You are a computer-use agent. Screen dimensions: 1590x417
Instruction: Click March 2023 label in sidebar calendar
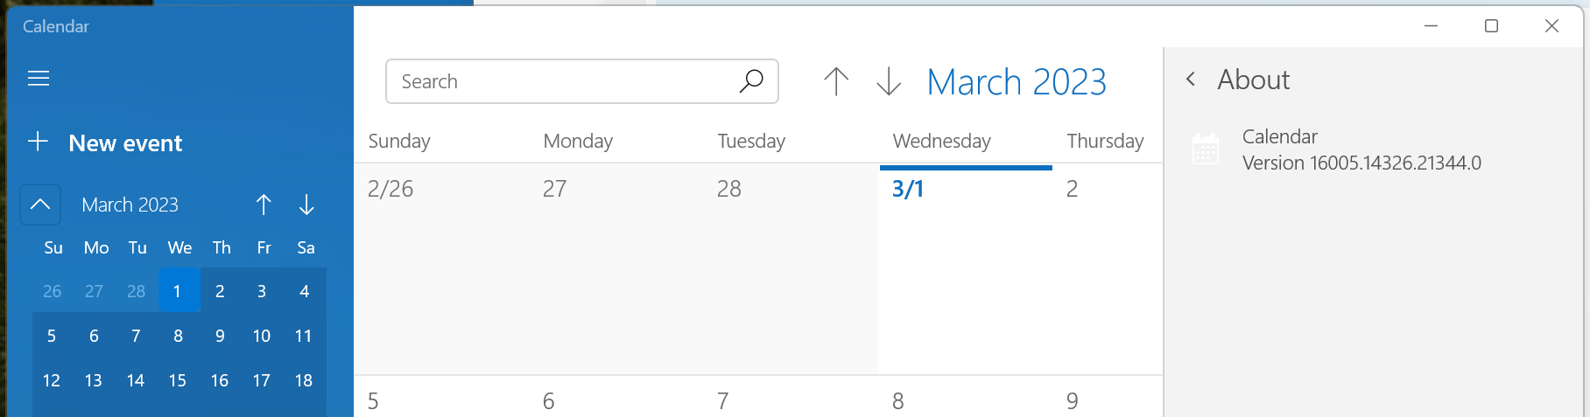130,205
